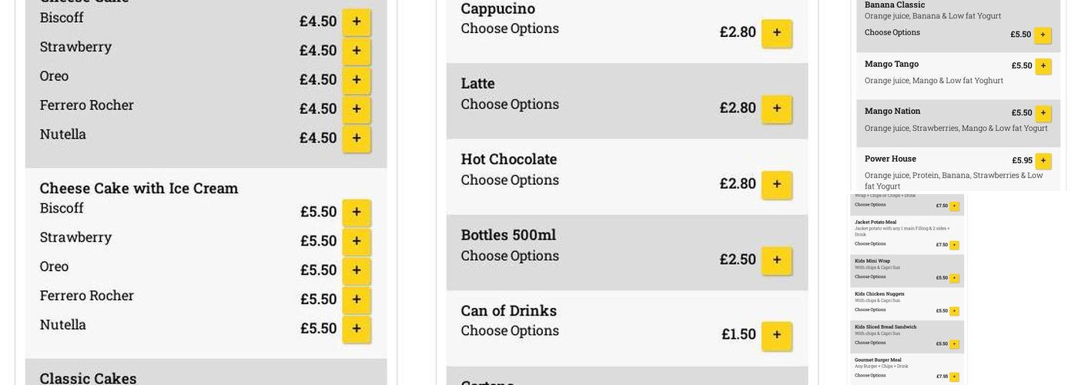This screenshot has width=1078, height=385.
Task: Add Mango Tango smoothie to order
Action: 1043,66
